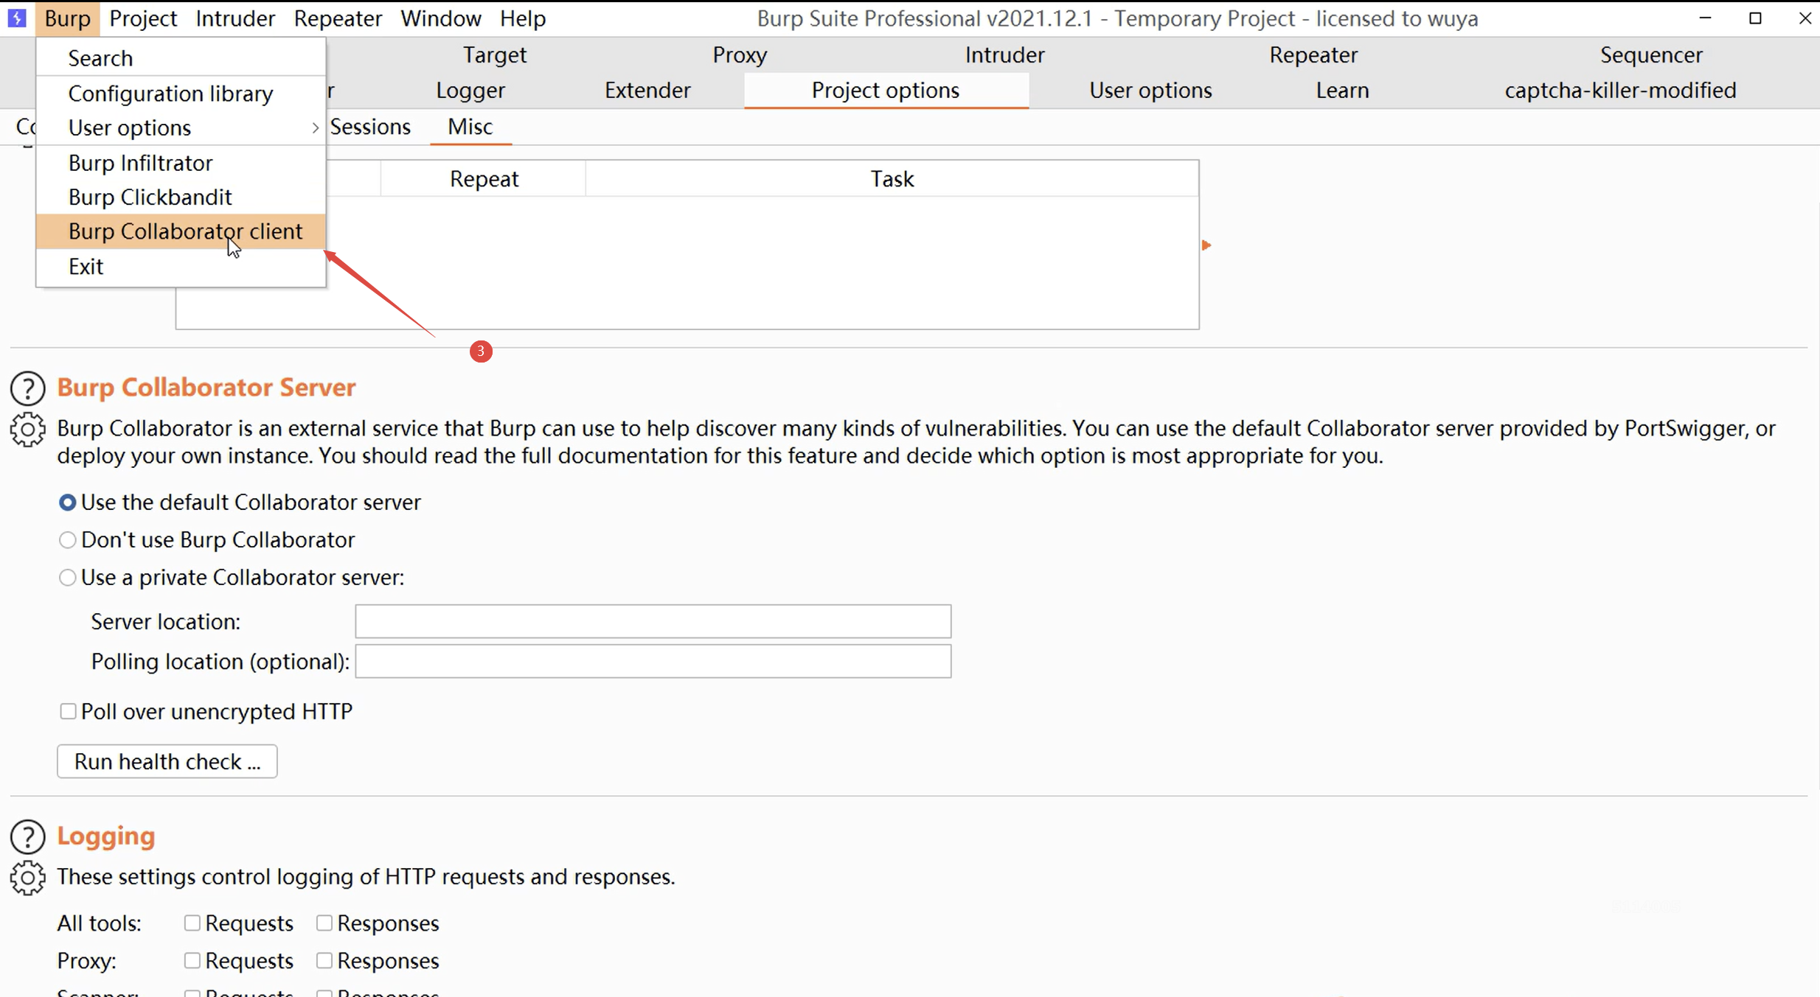
Task: Choose Use a private Collaborator server
Action: tap(67, 578)
